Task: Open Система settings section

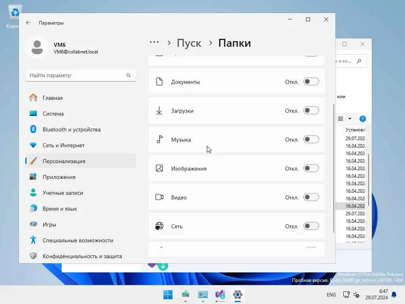Action: coord(80,114)
